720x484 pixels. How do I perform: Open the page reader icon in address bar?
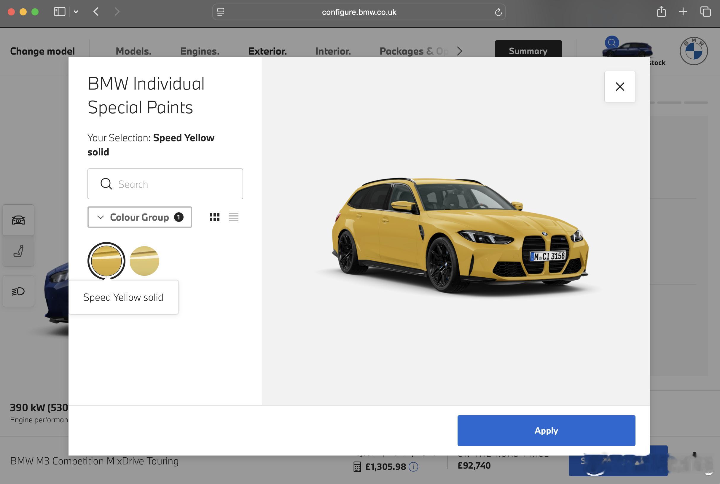pyautogui.click(x=221, y=12)
